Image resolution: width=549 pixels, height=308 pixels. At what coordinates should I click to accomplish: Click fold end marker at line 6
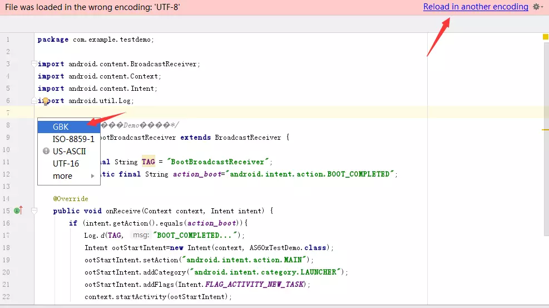pos(34,101)
